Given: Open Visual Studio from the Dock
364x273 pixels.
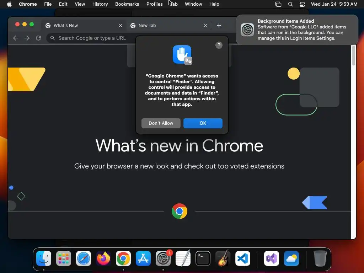Looking at the screenshot, I should 271,258.
